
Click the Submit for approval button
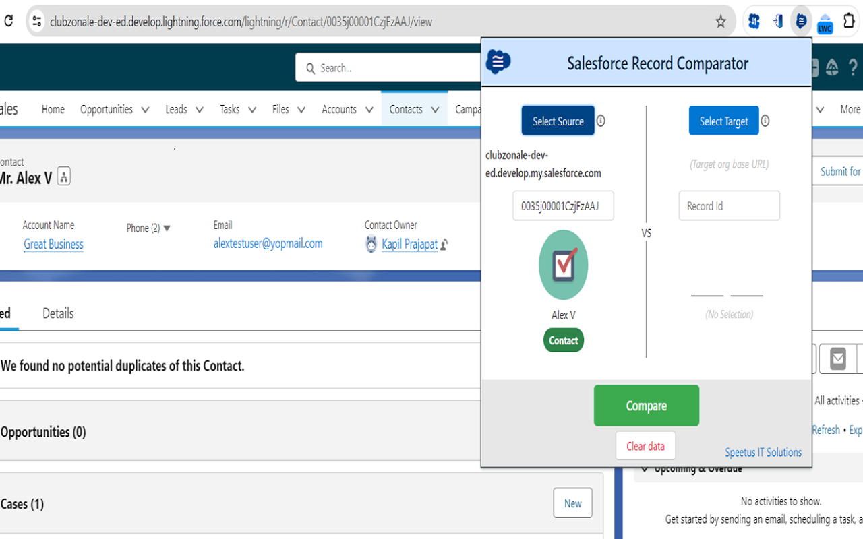(839, 171)
